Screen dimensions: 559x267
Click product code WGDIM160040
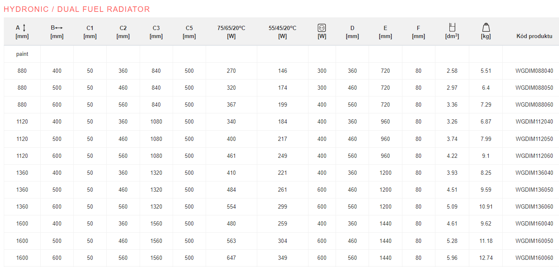click(534, 224)
